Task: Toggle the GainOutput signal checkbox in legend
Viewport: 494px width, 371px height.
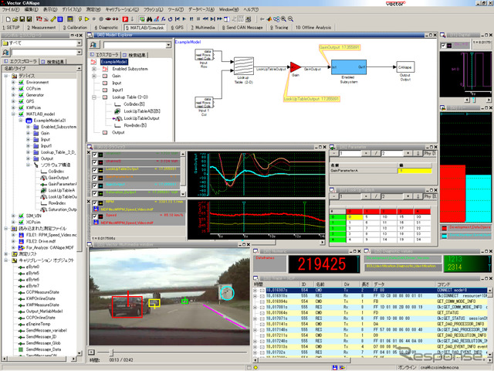Action: click(x=94, y=185)
